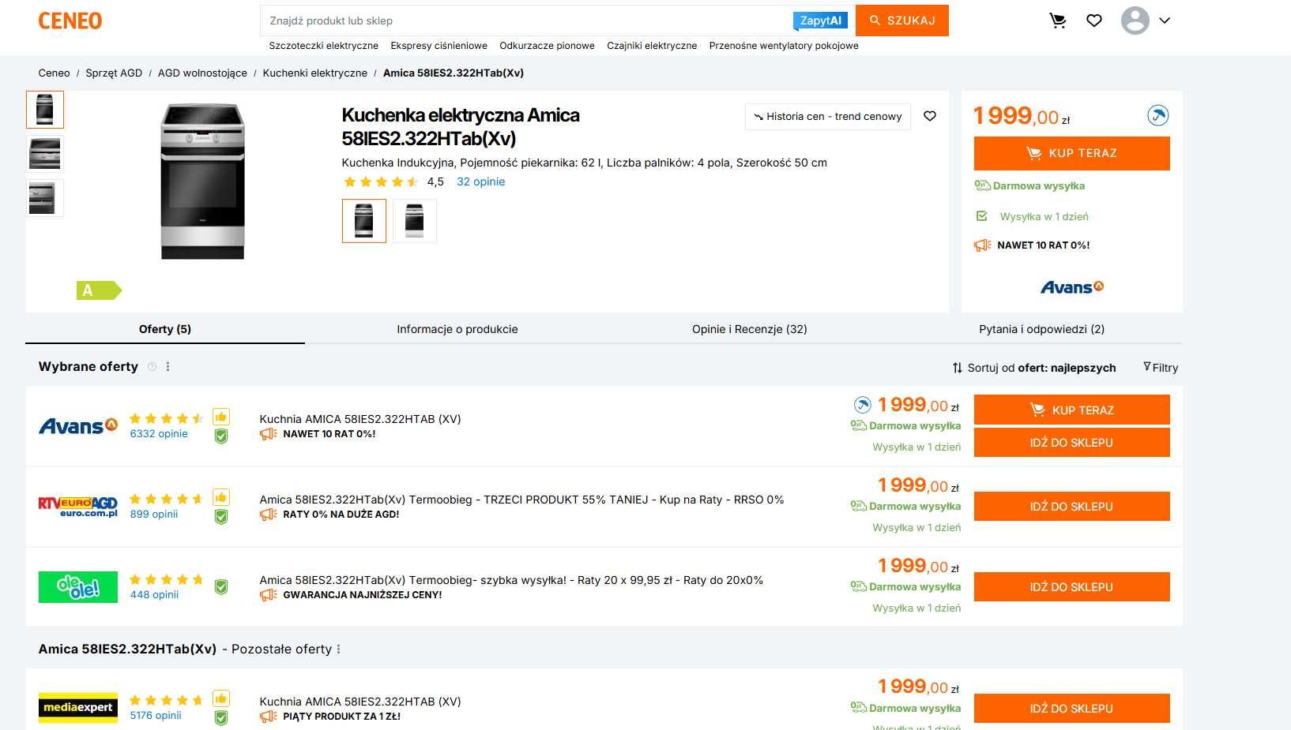1291x730 pixels.
Task: Click the SZUKAJ search button
Action: (902, 21)
